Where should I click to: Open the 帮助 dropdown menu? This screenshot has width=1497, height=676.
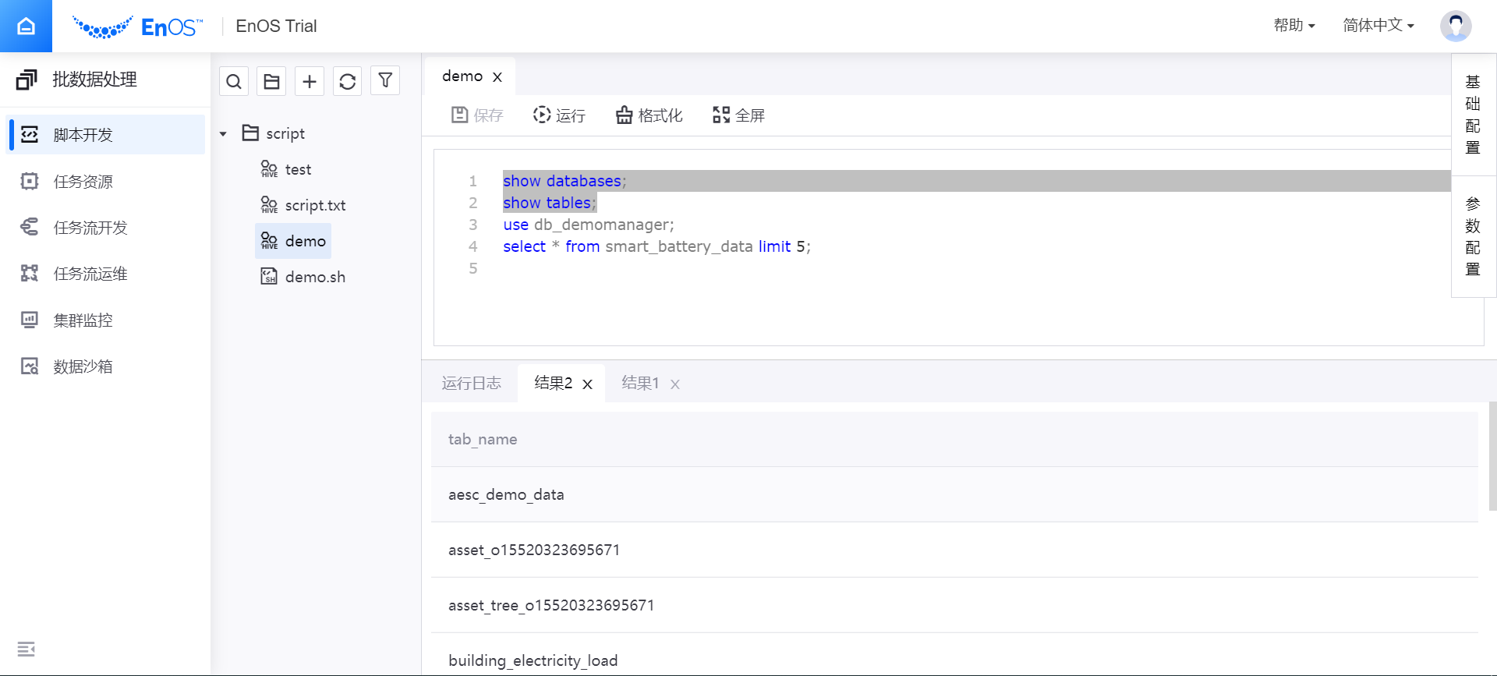[1294, 26]
